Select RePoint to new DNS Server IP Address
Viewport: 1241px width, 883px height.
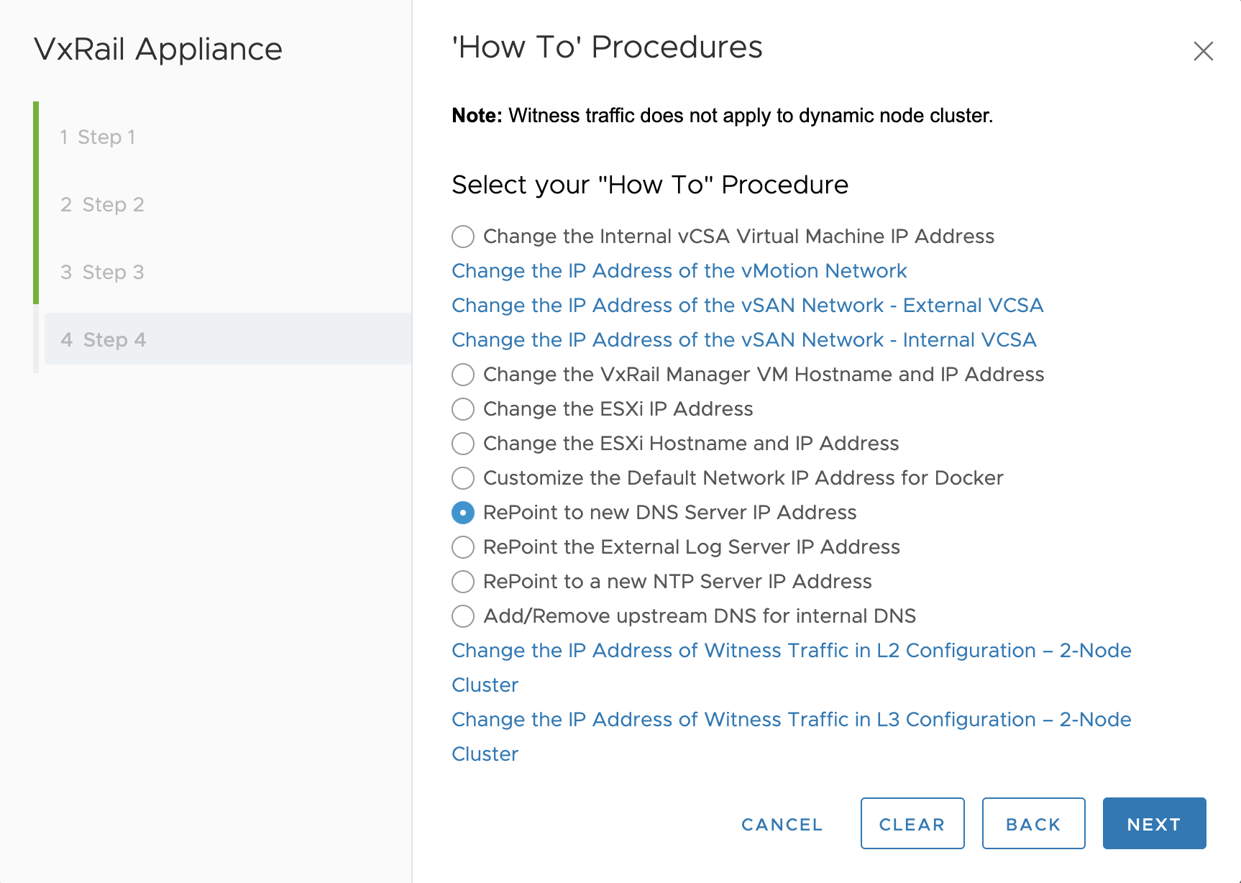tap(463, 513)
